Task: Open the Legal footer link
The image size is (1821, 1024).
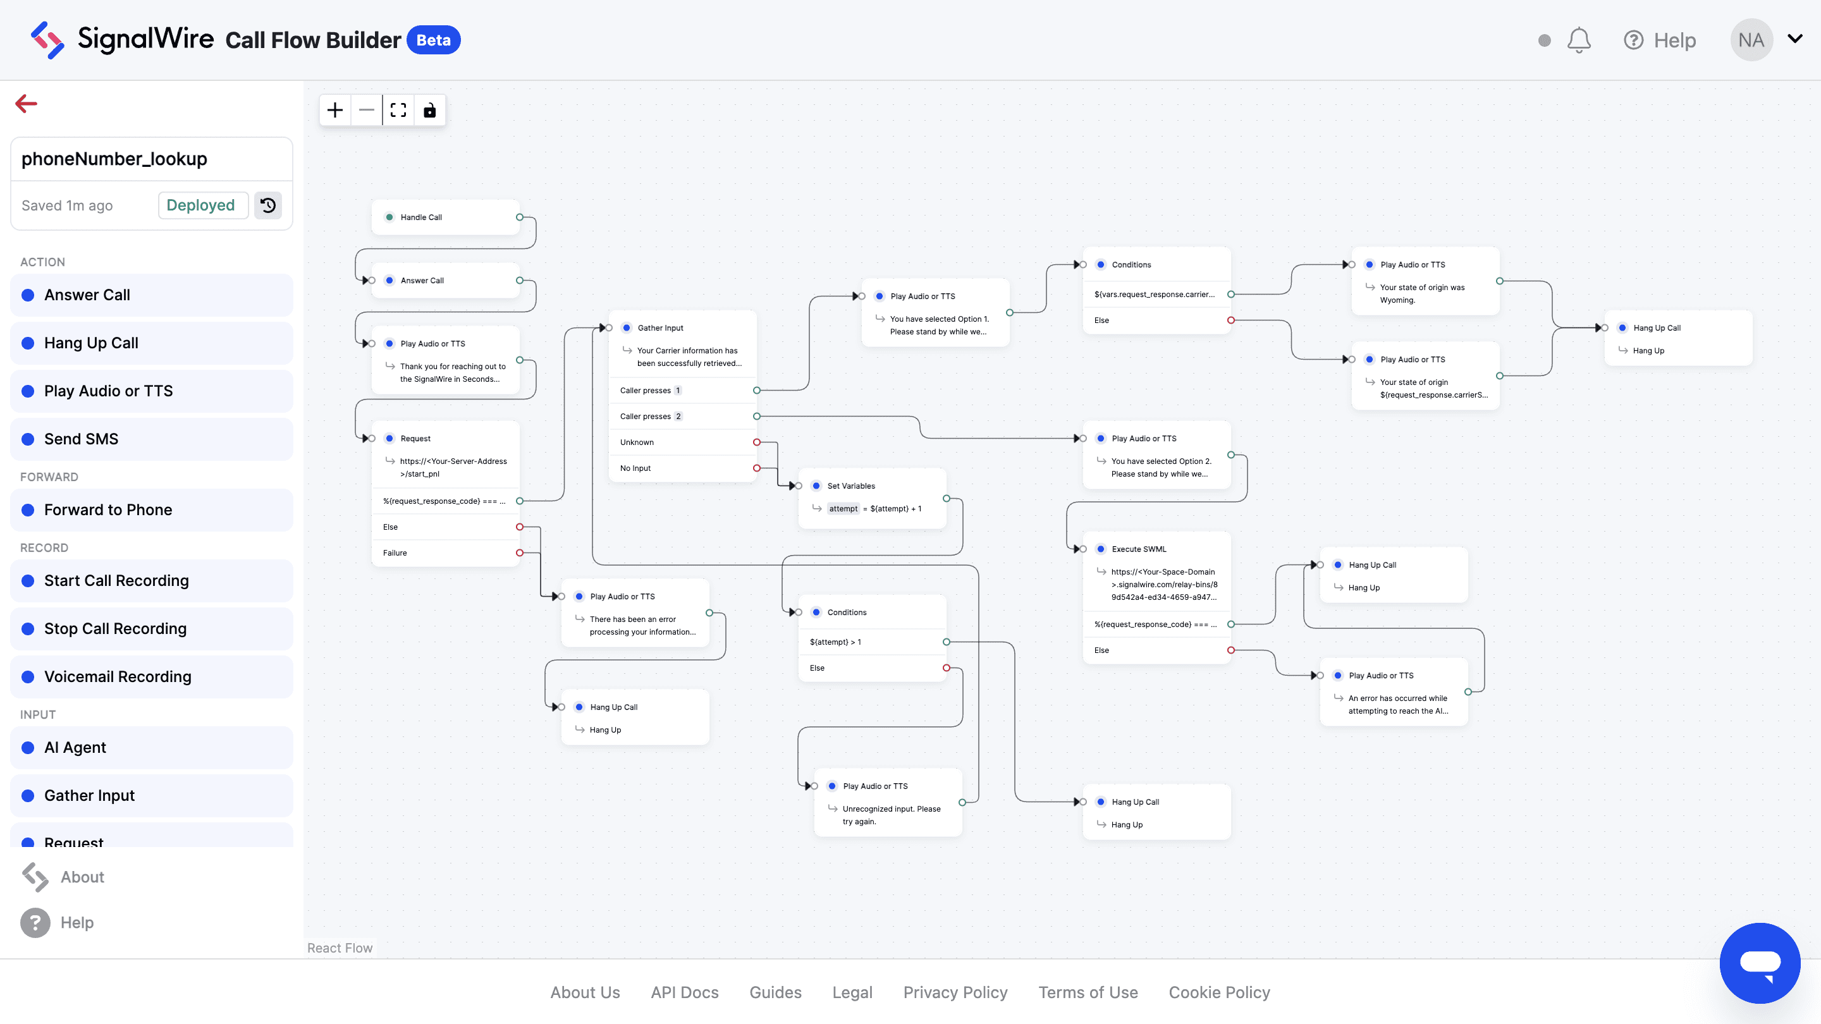Action: [x=852, y=992]
